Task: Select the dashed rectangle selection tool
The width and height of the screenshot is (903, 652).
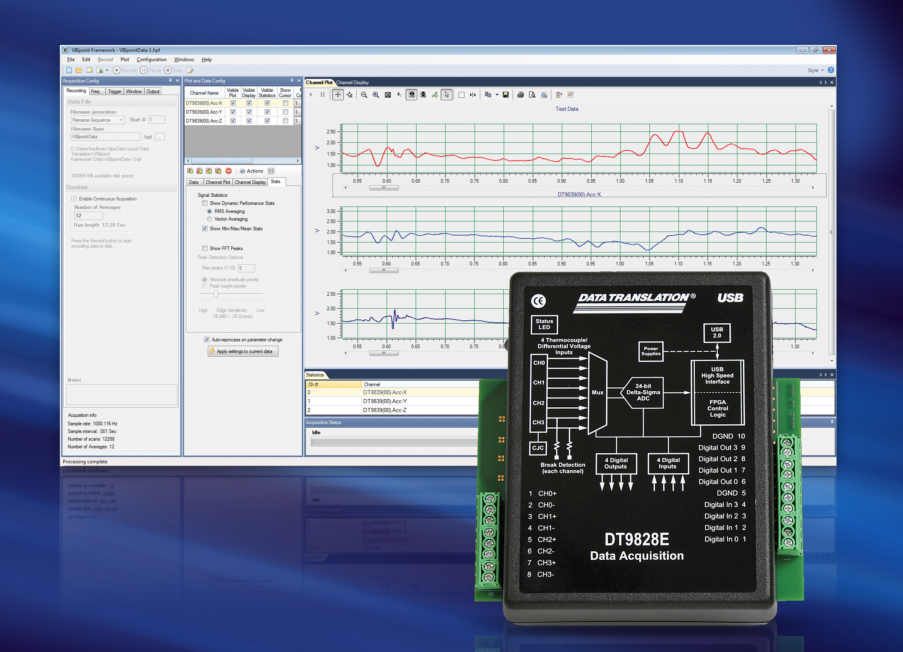Action: pos(461,95)
